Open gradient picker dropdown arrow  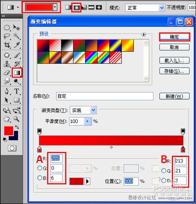point(55,7)
